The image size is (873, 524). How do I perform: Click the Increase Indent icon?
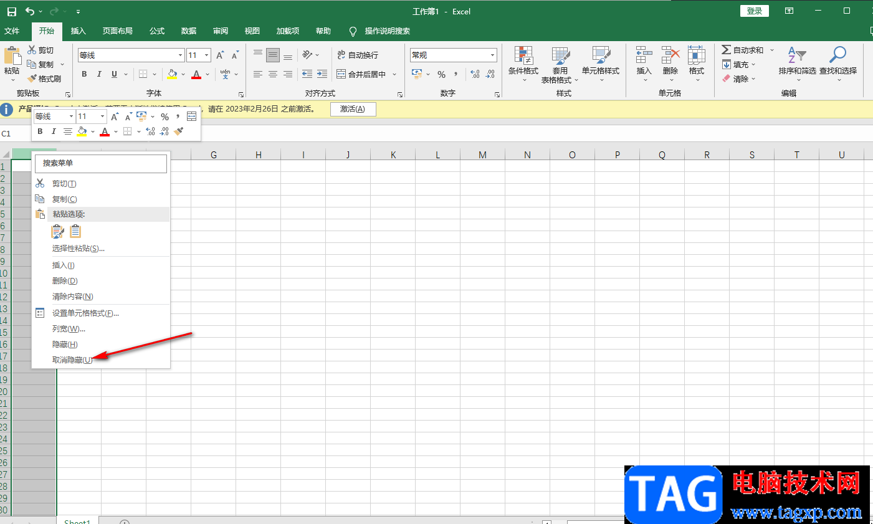pyautogui.click(x=322, y=74)
